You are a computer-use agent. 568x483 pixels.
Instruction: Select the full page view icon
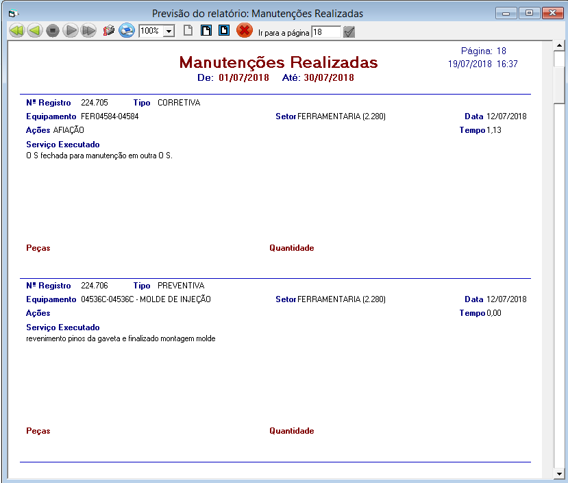(224, 30)
